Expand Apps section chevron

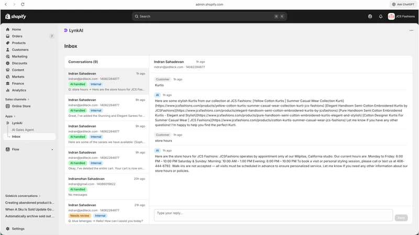click(x=15, y=116)
